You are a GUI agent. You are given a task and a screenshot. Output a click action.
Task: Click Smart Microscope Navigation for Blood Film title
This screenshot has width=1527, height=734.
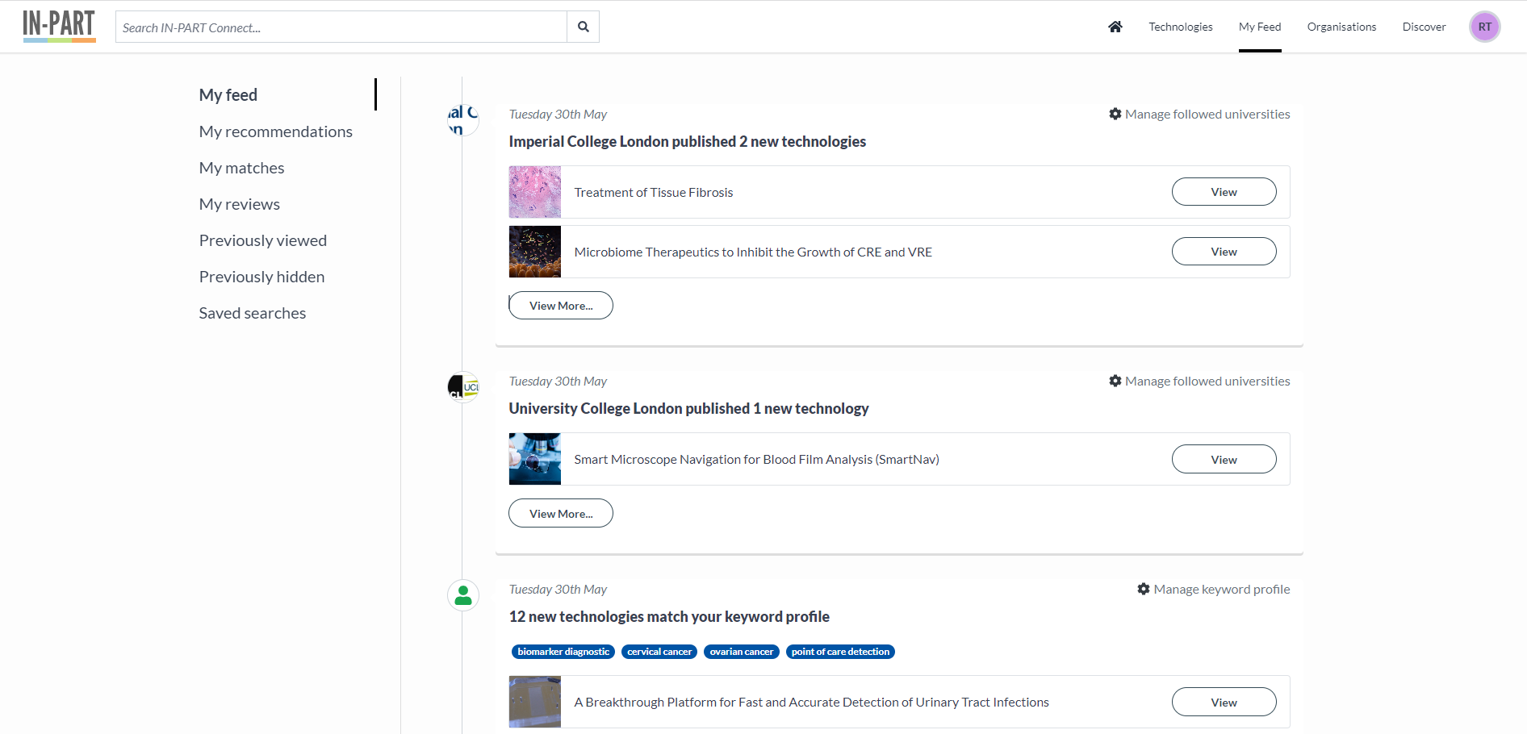[x=756, y=460]
